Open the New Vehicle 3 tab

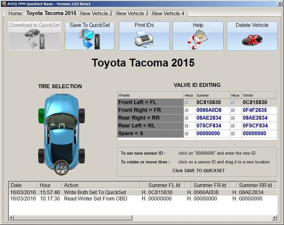132,13
